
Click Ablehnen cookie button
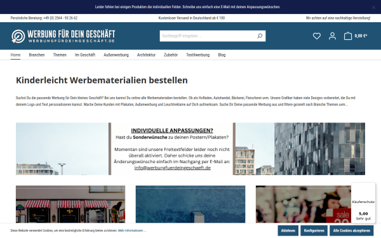coord(288,230)
